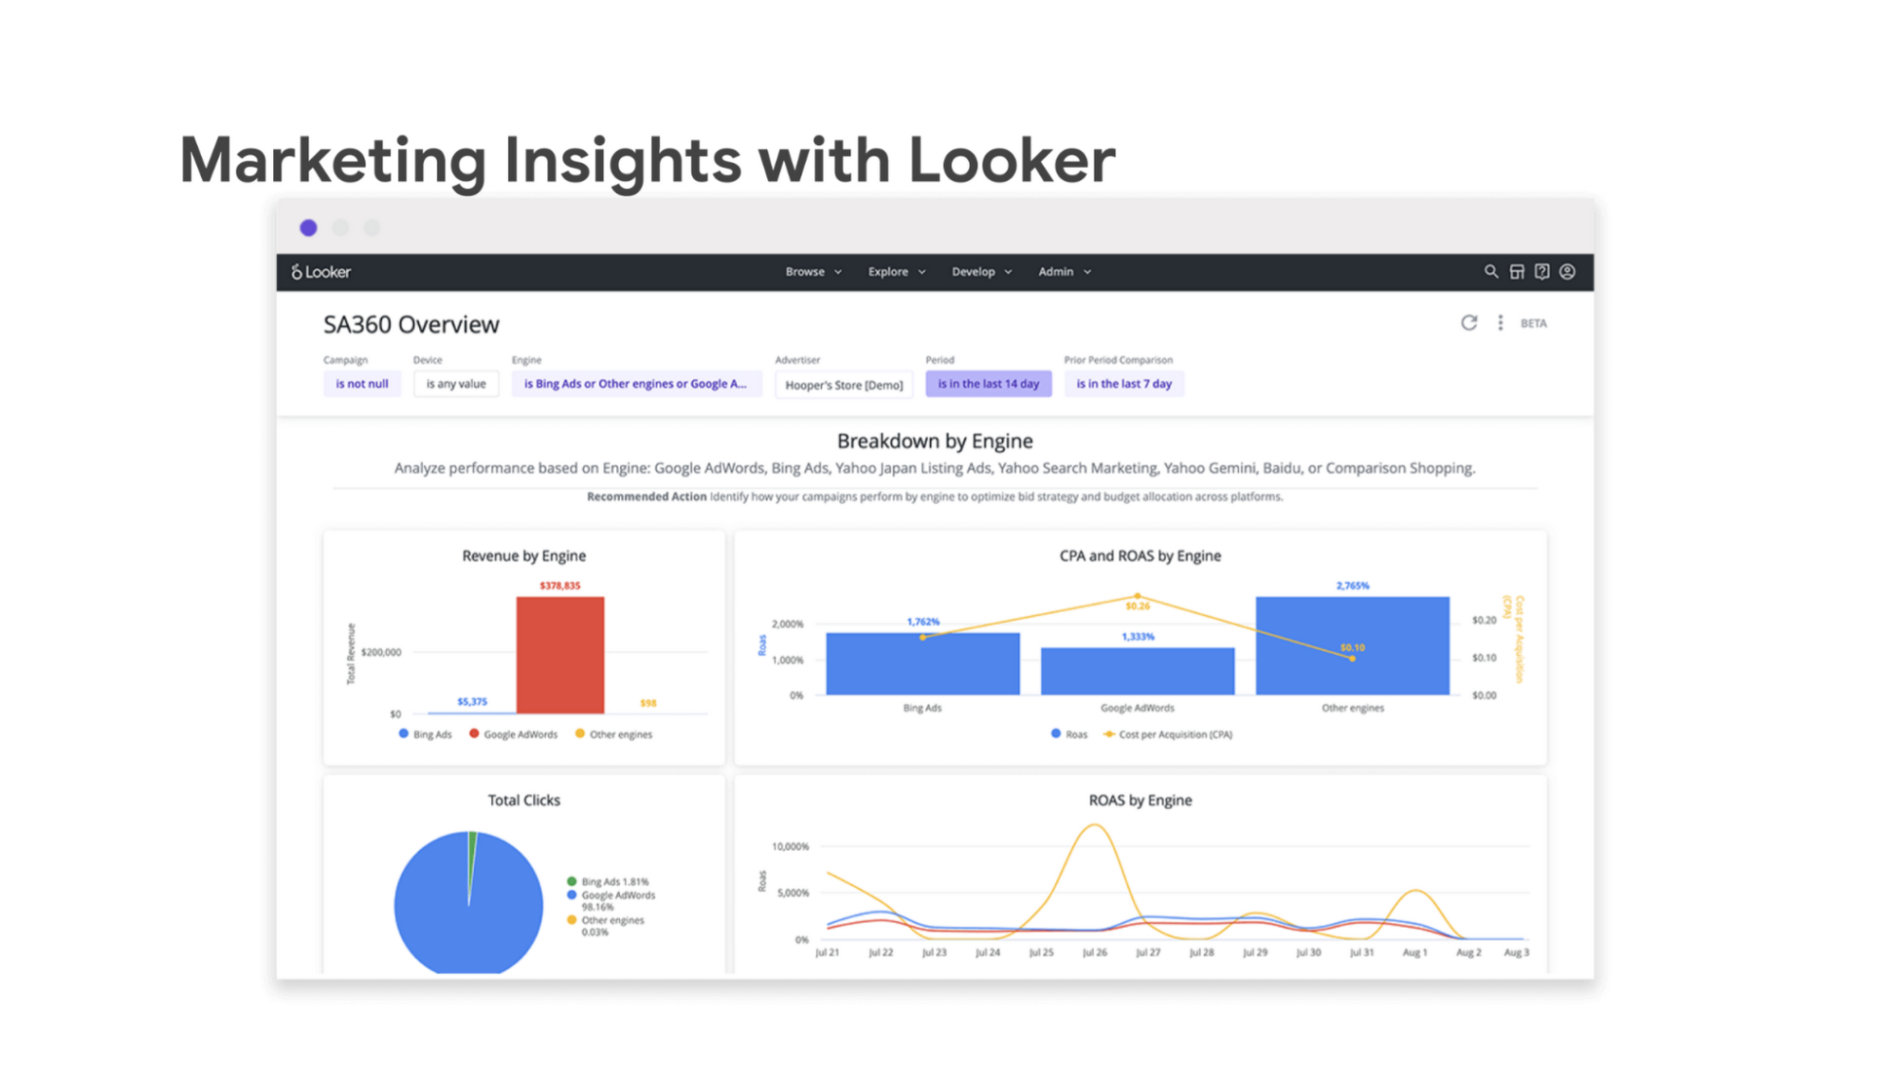The width and height of the screenshot is (1896, 1067).
Task: Toggle the Prior Period Comparison last 7 days
Action: coord(1123,383)
